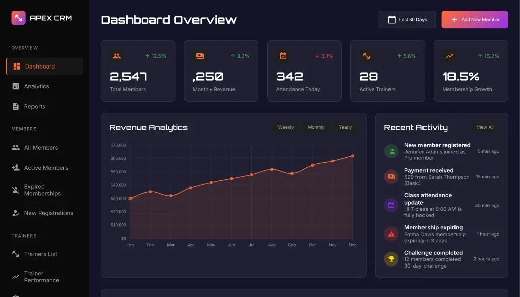The width and height of the screenshot is (520, 297).
Task: Click the Jan data point on revenue chart
Action: [x=130, y=199]
